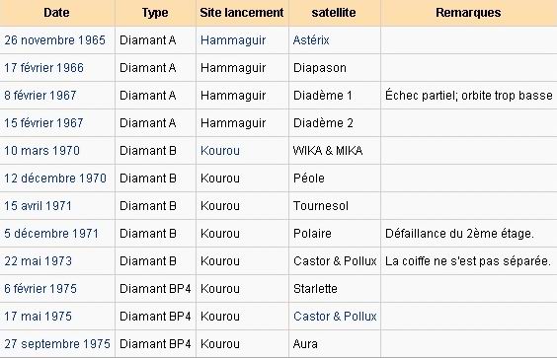This screenshot has width=557, height=358.
Task: Select the Starlette satellite cell
Action: (x=334, y=289)
